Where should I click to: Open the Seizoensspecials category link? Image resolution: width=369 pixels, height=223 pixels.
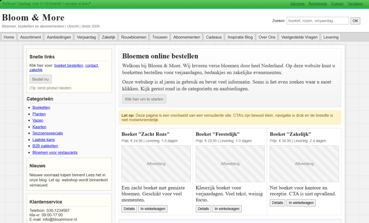tap(48, 133)
